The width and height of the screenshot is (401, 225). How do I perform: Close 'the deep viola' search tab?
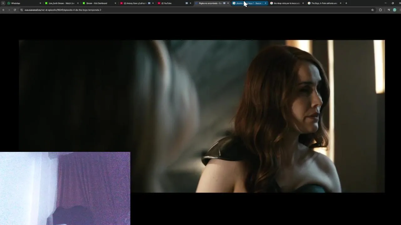pos(303,3)
